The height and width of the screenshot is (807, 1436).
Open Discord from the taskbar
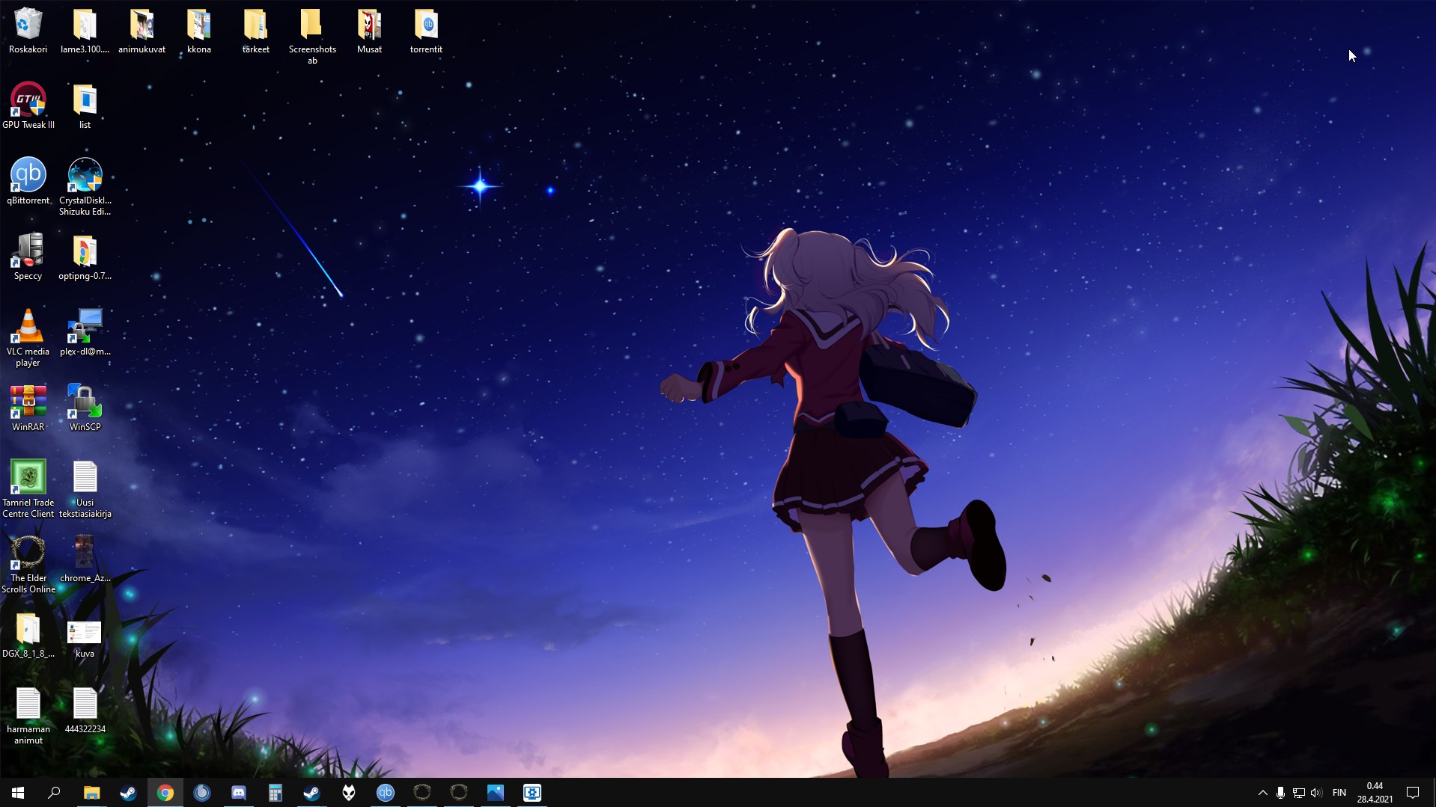239,793
